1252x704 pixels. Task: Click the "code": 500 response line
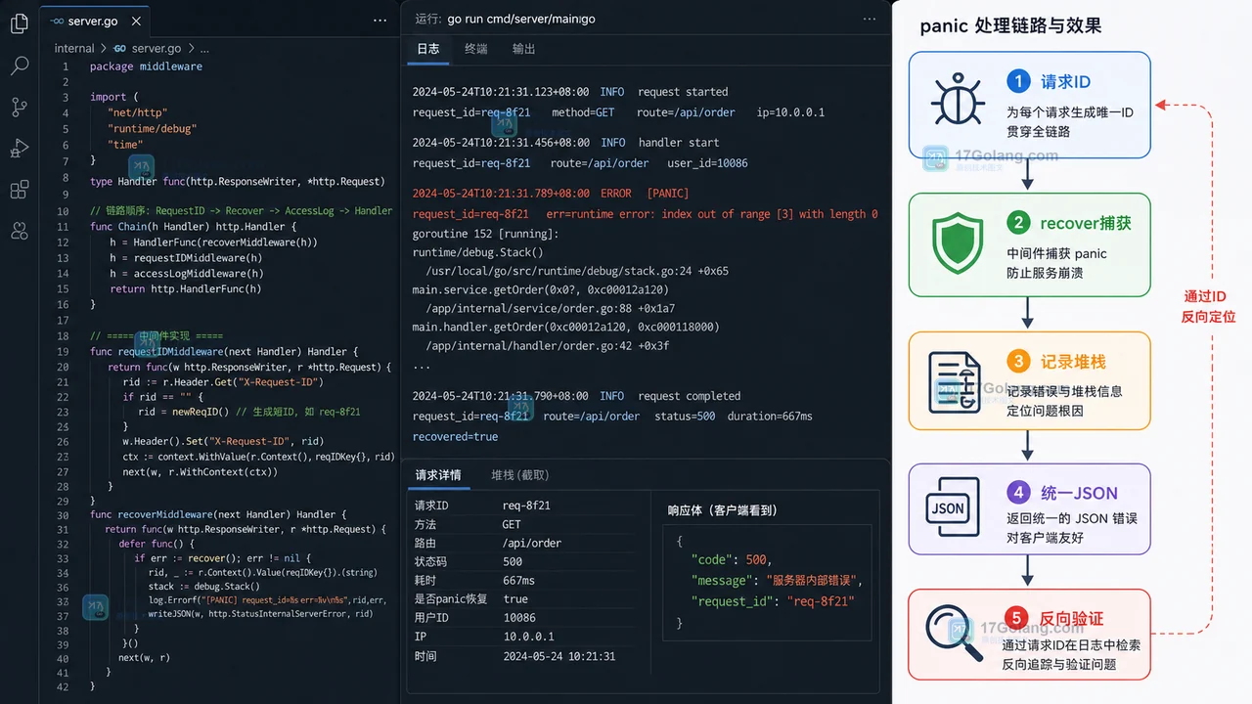732,560
